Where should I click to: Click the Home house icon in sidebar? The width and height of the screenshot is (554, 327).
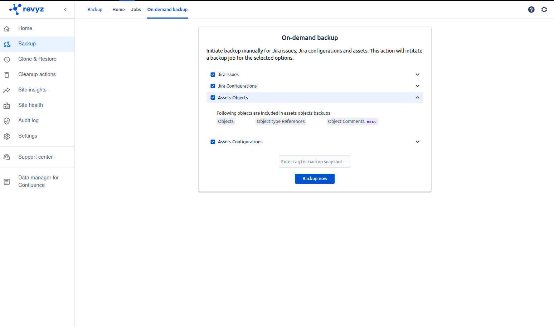pyautogui.click(x=7, y=29)
